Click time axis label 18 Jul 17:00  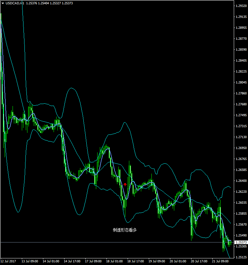[136, 261]
